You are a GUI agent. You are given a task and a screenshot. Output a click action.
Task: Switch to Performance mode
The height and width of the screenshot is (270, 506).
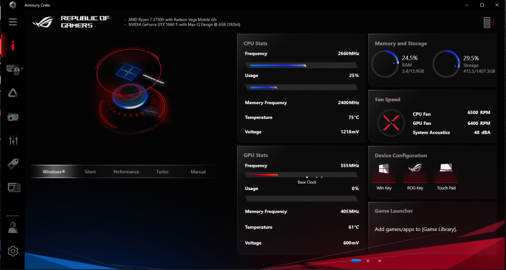[126, 172]
